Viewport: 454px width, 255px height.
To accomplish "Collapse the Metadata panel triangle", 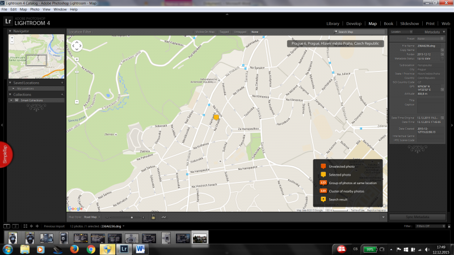I will pos(444,32).
